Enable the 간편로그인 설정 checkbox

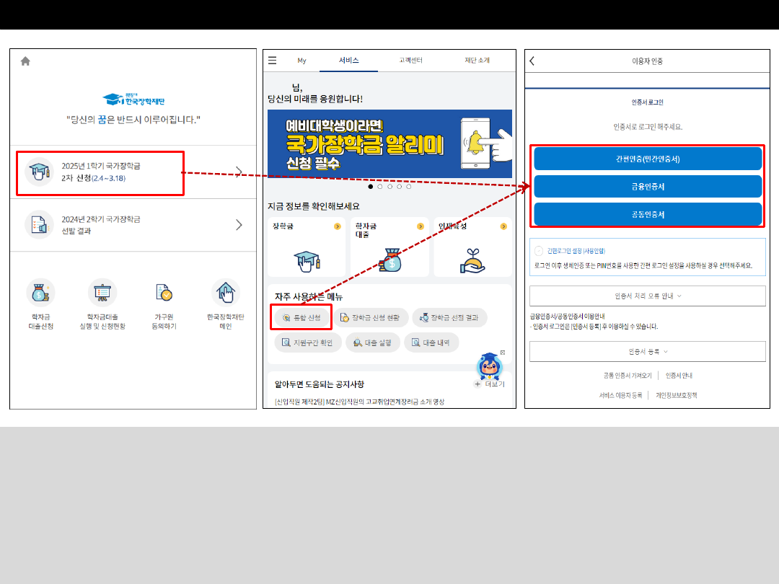click(539, 251)
